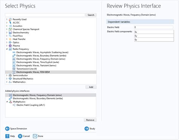
Task: Click the Heat Transfer icon
Action: point(10,39)
